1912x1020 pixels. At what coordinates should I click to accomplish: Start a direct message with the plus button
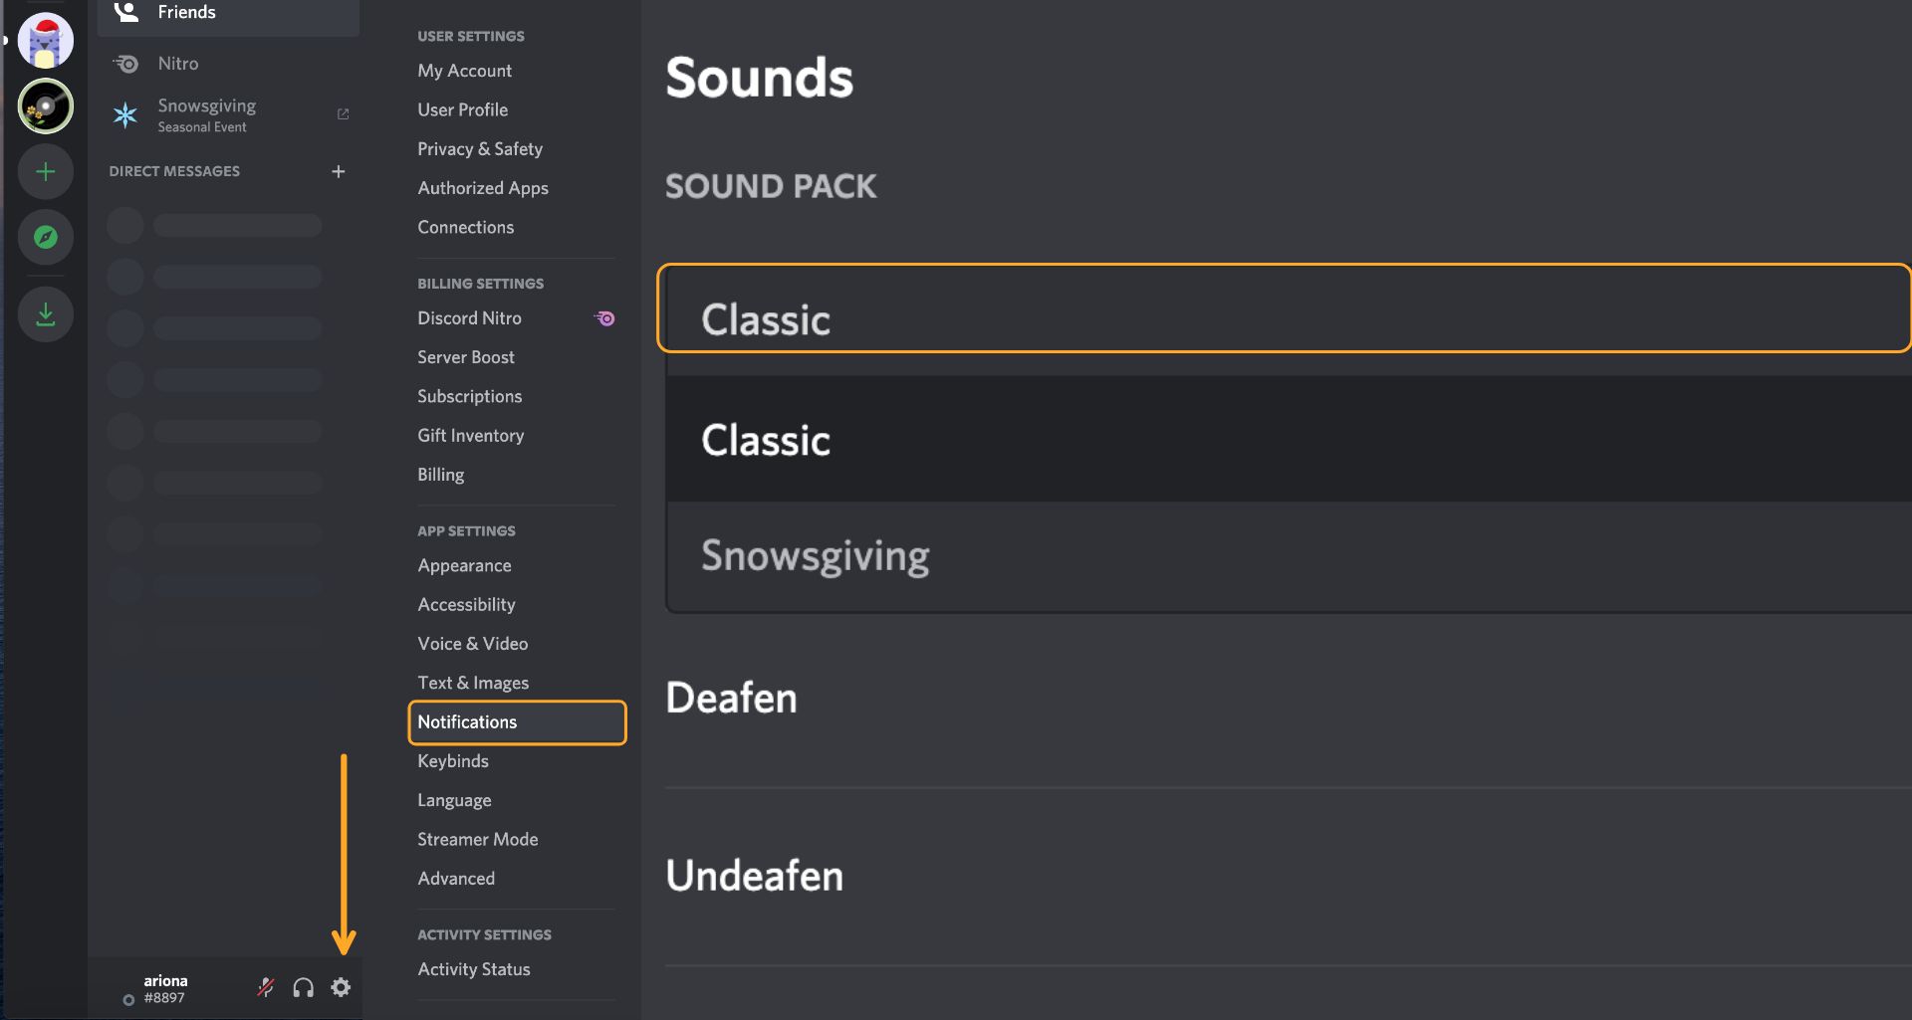tap(339, 170)
